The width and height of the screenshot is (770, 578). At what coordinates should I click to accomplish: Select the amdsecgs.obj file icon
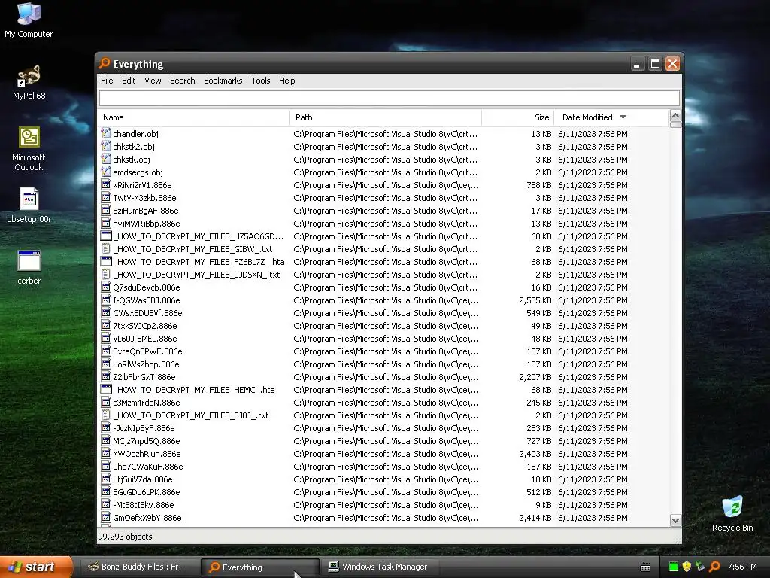tap(105, 172)
